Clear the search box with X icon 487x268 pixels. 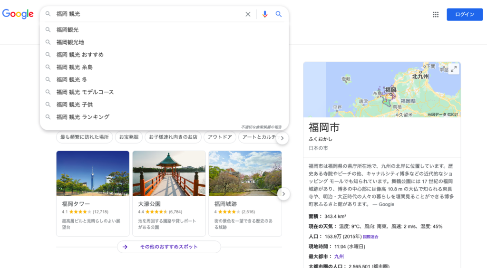(248, 14)
